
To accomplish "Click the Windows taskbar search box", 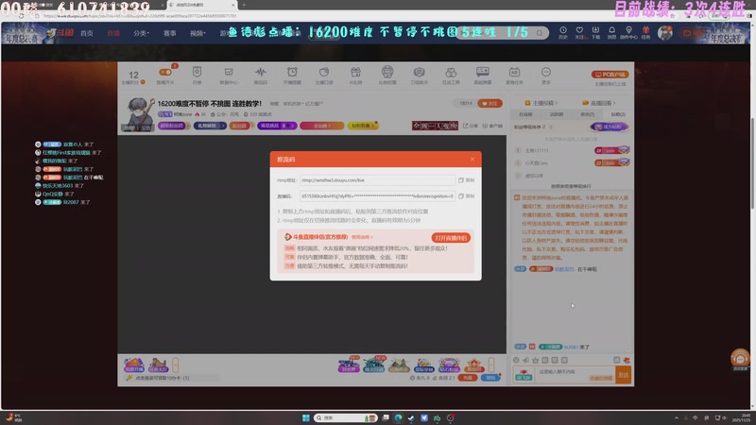I will pyautogui.click(x=345, y=417).
